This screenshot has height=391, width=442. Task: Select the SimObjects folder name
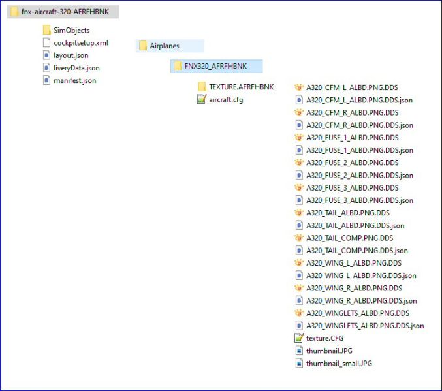pyautogui.click(x=72, y=30)
